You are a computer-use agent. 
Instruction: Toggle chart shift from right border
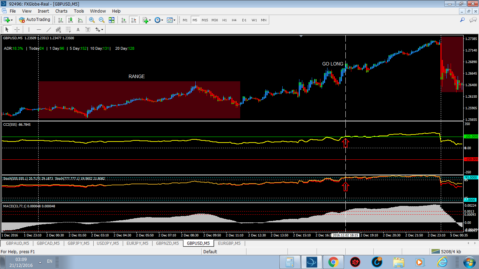[x=133, y=20]
